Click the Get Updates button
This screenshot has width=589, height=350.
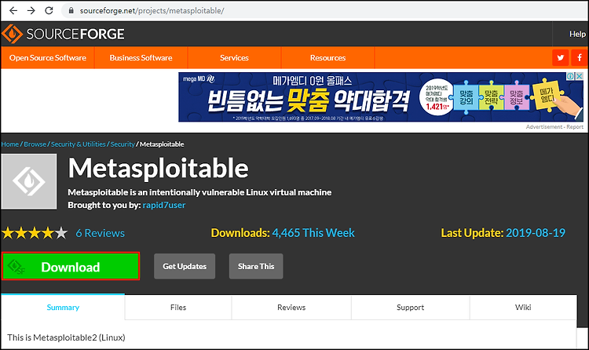tap(185, 266)
